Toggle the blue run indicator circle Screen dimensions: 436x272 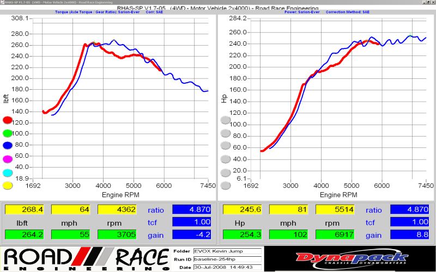tap(8, 146)
